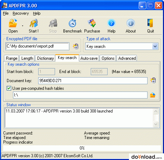Expand the Type of attack dropdown
The image size is (164, 160).
click(155, 46)
